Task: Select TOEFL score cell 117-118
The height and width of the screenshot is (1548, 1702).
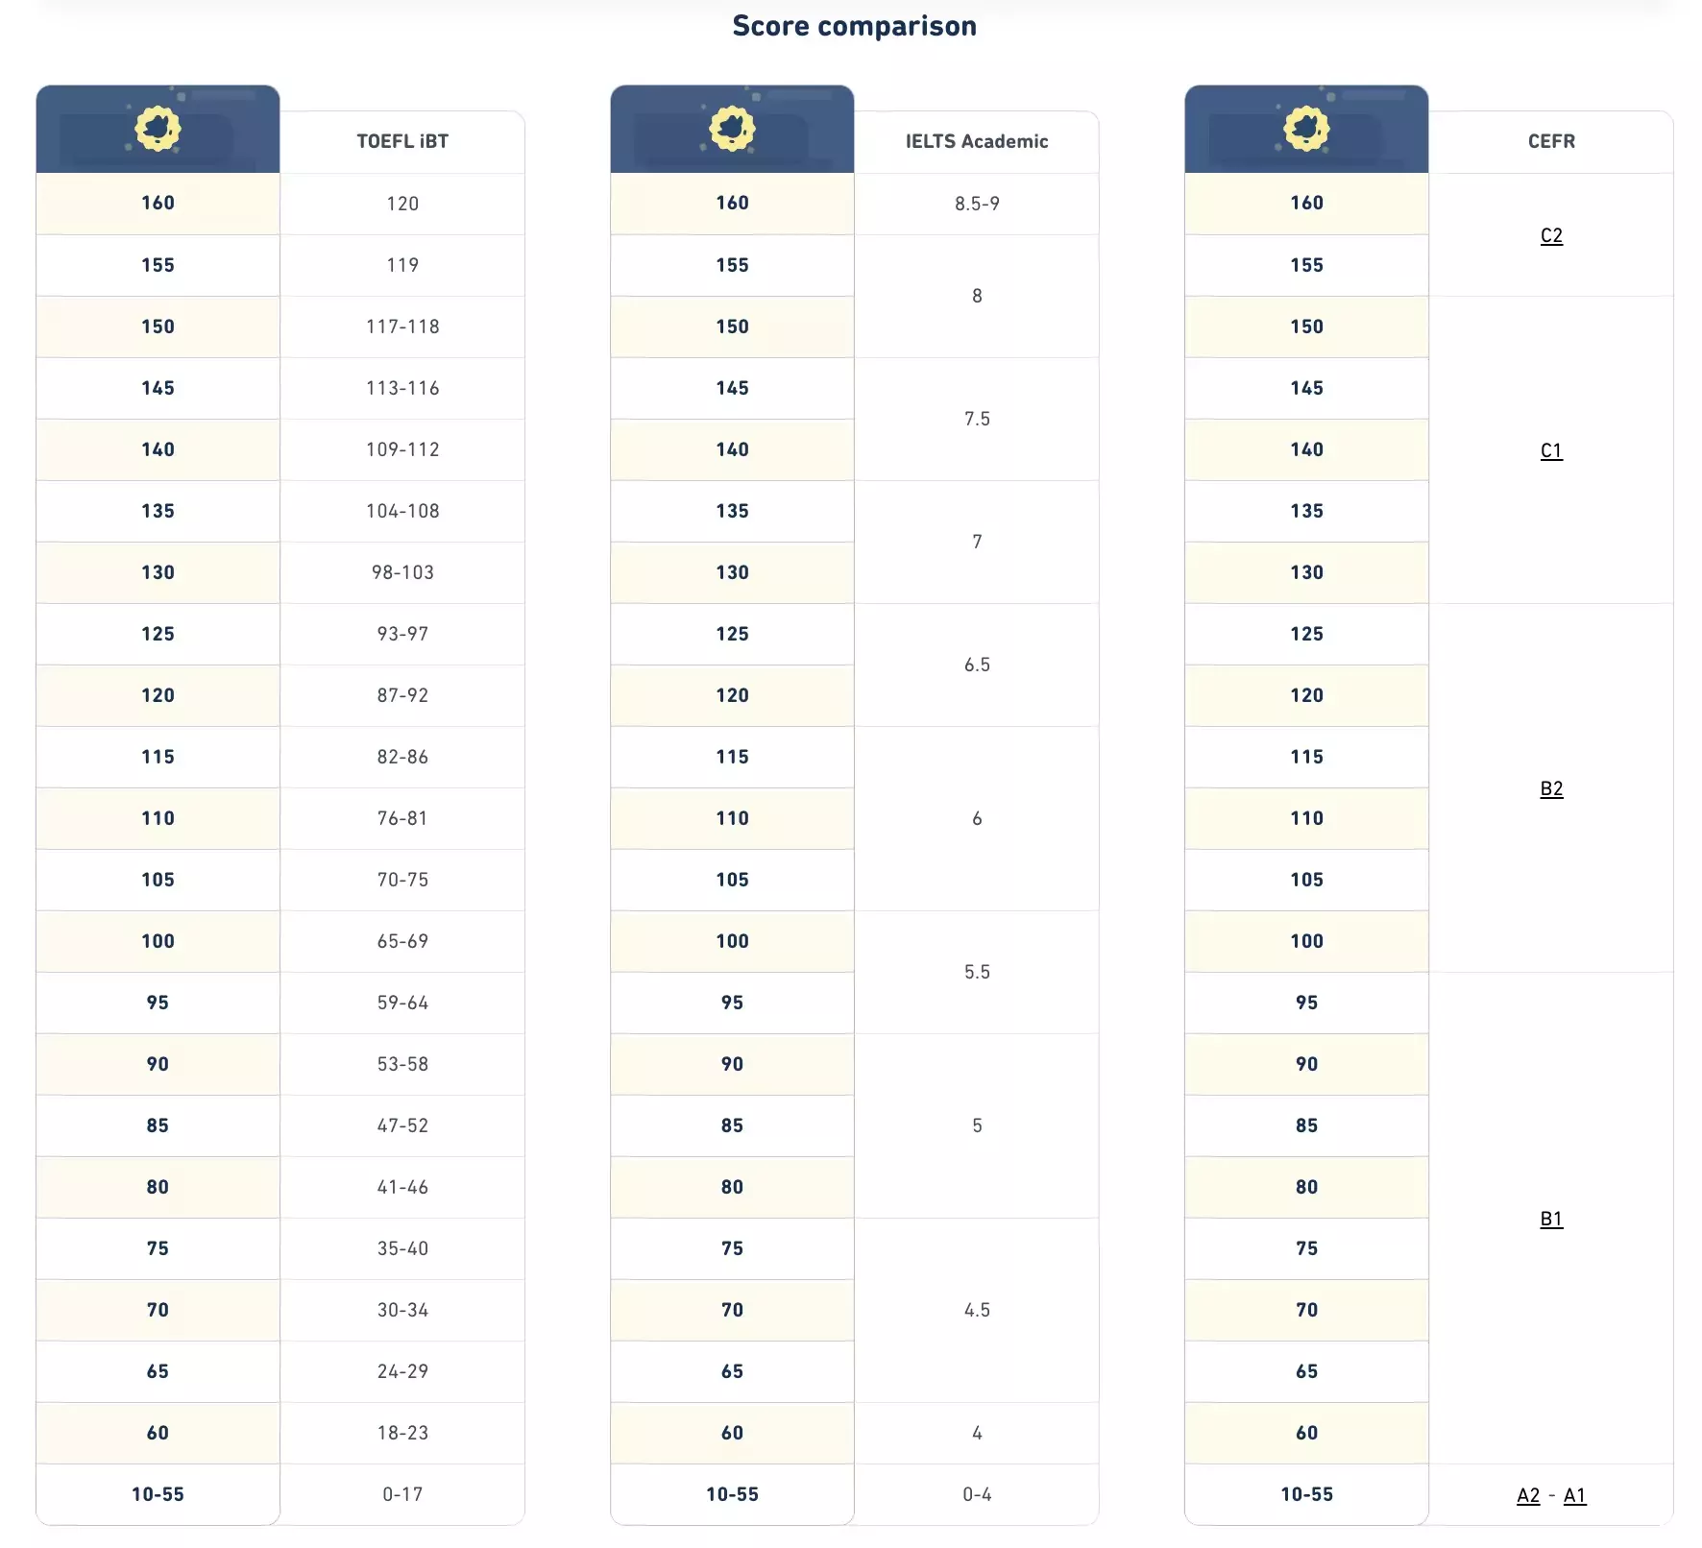Action: [402, 327]
